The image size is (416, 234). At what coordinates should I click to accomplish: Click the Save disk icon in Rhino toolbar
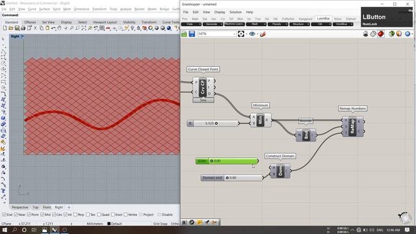click(17, 28)
